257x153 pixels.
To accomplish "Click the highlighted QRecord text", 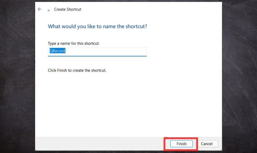I will coord(57,51).
